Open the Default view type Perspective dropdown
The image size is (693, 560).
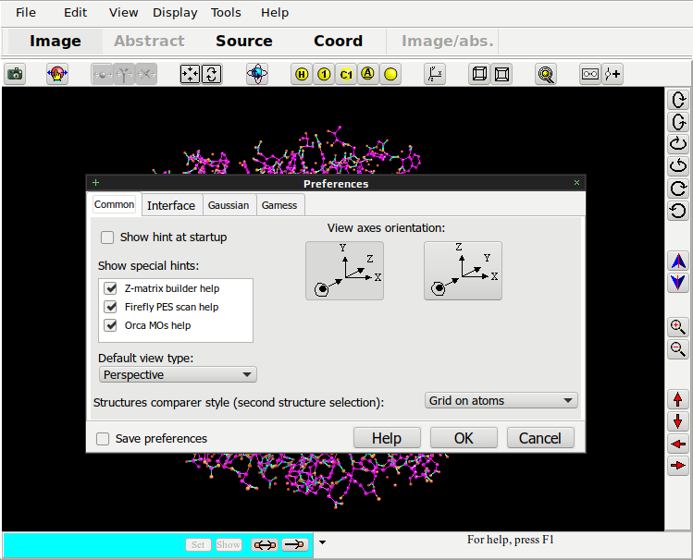(178, 374)
